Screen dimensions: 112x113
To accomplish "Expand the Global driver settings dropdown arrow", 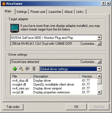I will point(99,69).
